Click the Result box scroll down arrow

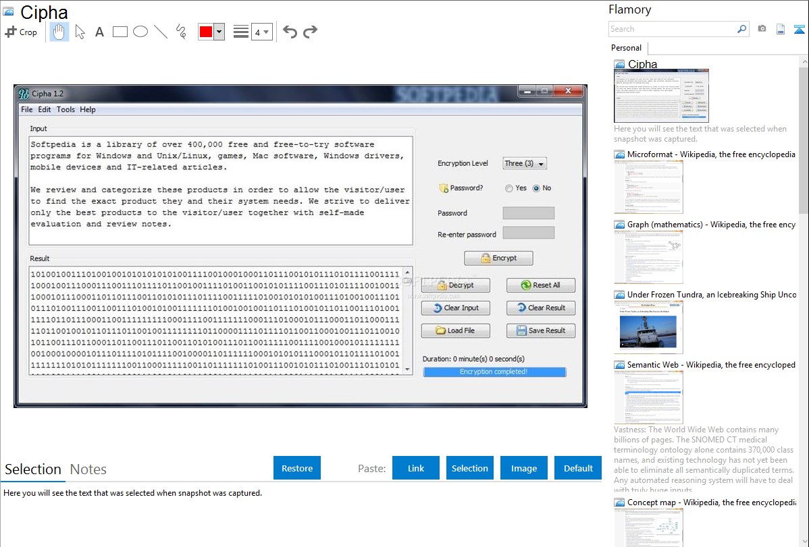pos(408,369)
